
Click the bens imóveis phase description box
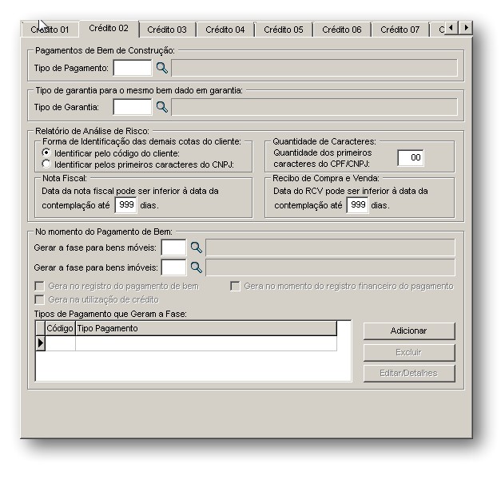tap(330, 267)
